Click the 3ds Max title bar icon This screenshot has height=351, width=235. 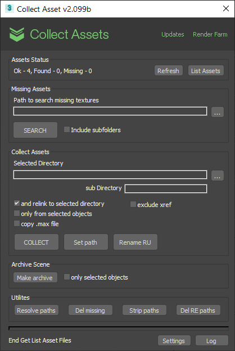click(x=9, y=8)
